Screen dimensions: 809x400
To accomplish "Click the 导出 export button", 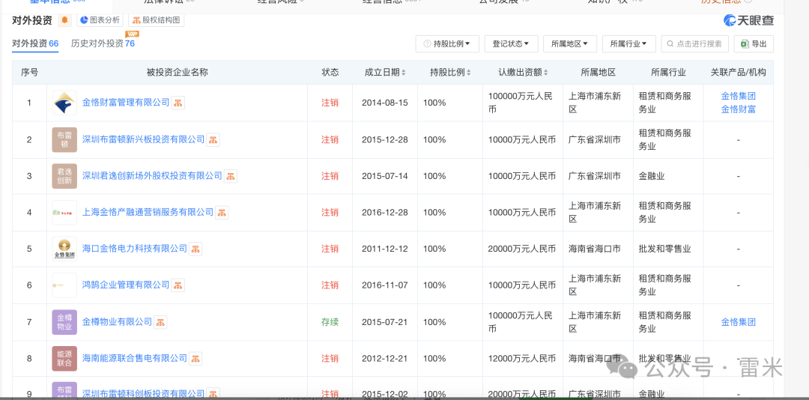I will pos(754,44).
